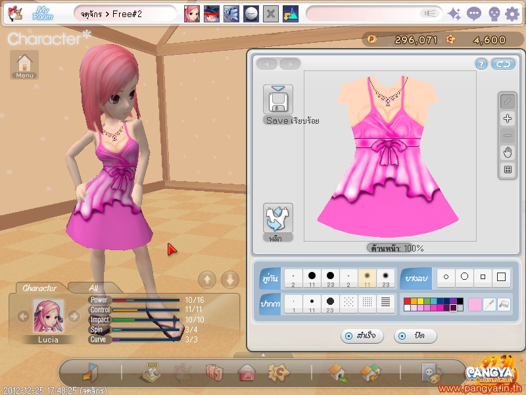Pick the red color swatch
Image resolution: width=526 pixels, height=395 pixels.
pos(407,301)
